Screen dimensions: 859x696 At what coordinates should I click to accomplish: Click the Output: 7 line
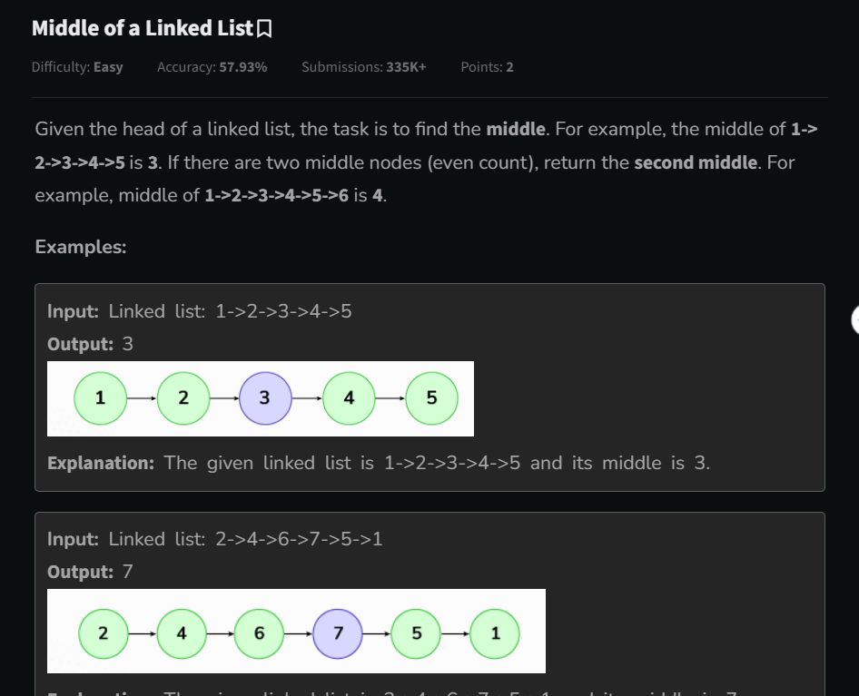pyautogui.click(x=90, y=572)
